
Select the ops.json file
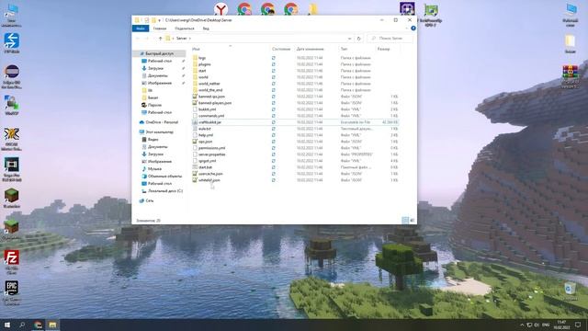[x=205, y=142]
